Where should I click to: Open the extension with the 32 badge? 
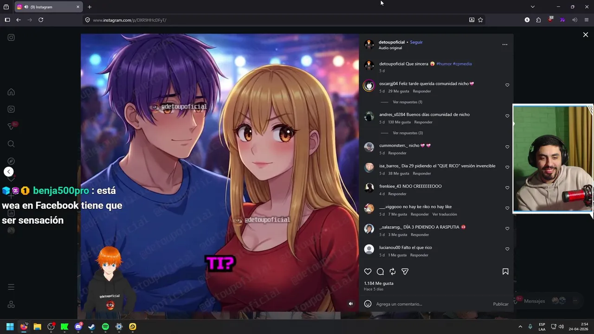click(x=550, y=19)
